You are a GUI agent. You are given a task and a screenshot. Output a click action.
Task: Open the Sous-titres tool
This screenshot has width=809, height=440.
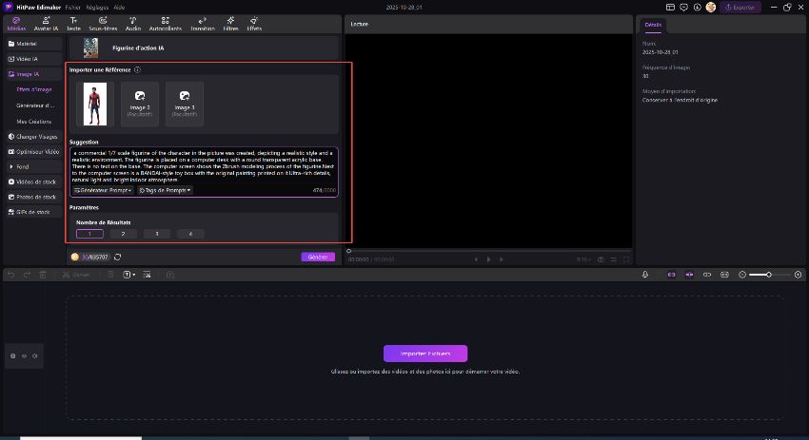coord(102,24)
